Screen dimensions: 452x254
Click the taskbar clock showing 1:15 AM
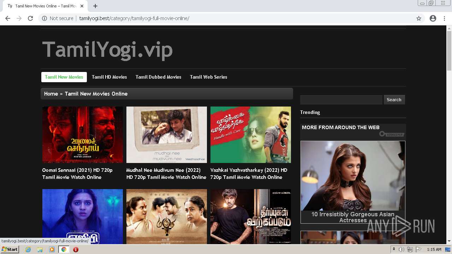coord(434,249)
